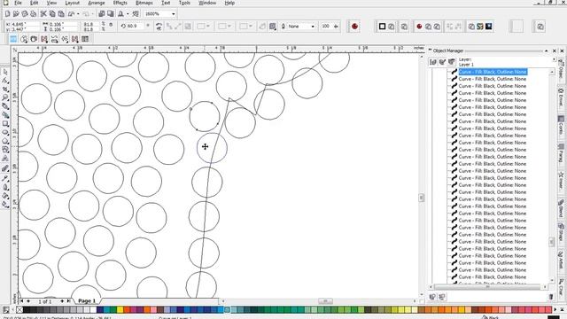The height and width of the screenshot is (319, 567).
Task: Click the black square outline icon in toolbar
Action: click(x=382, y=26)
